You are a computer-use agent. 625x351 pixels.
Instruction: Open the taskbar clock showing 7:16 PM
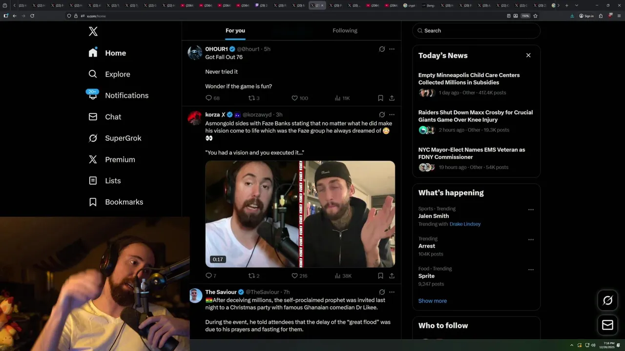607,345
